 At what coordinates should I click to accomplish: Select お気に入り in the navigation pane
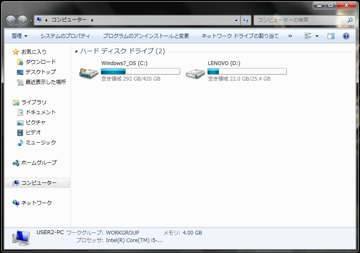pyautogui.click(x=34, y=52)
